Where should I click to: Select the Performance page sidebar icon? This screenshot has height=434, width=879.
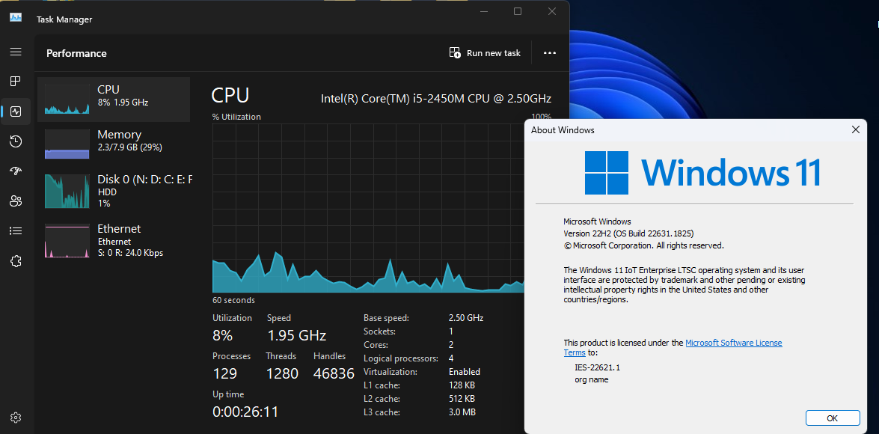pos(16,111)
